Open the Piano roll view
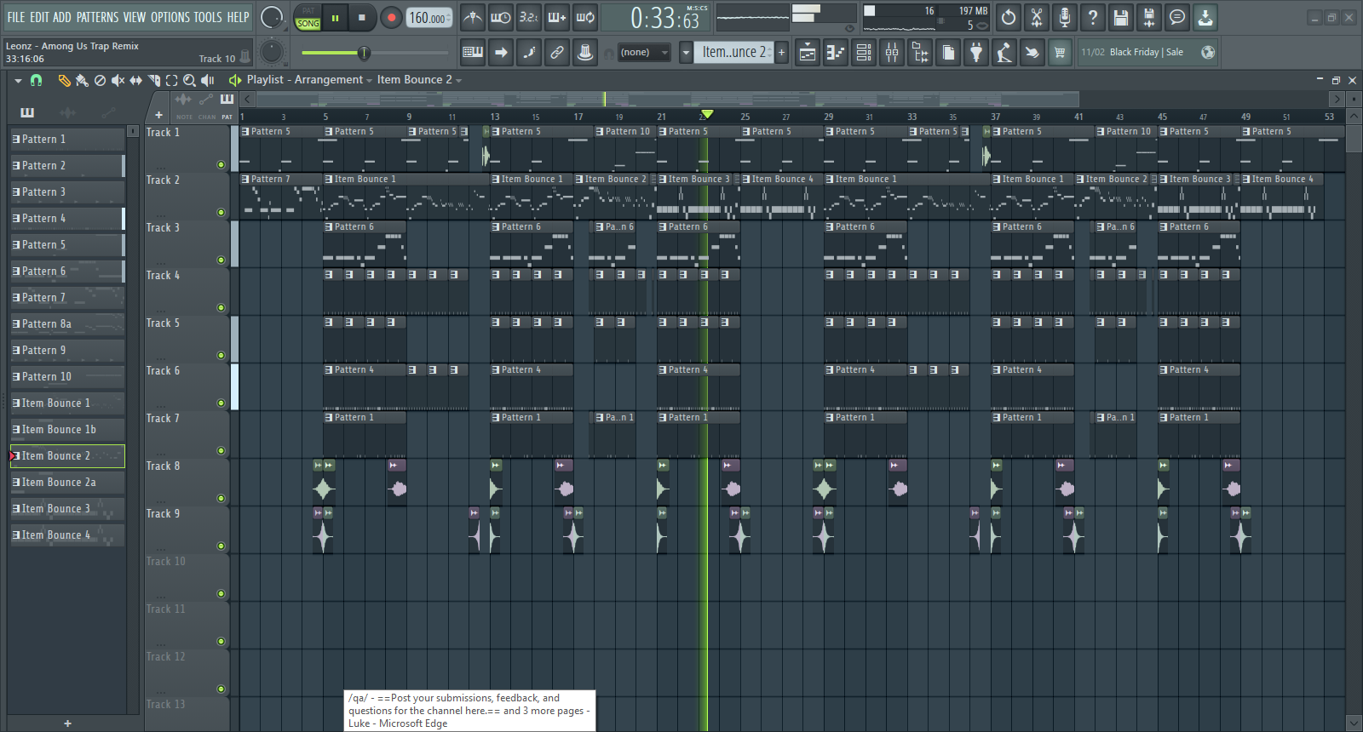 pos(836,53)
